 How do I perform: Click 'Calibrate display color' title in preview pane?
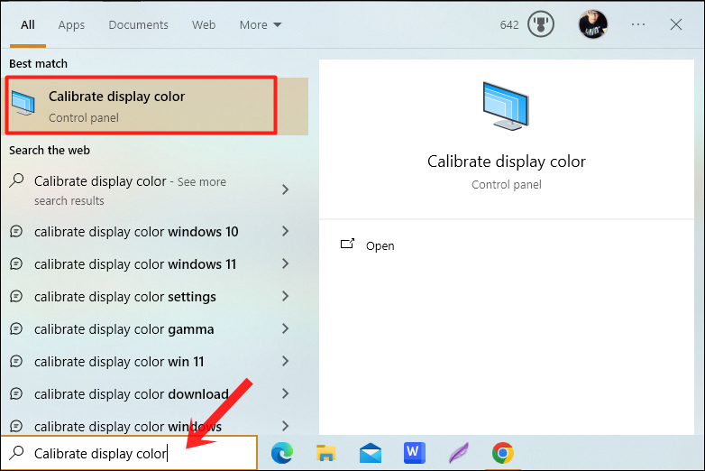click(507, 162)
